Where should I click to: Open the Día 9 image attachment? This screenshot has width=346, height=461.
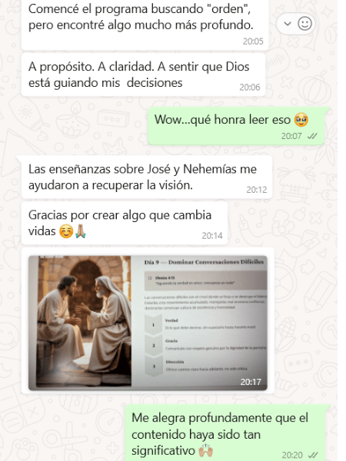pos(148,323)
